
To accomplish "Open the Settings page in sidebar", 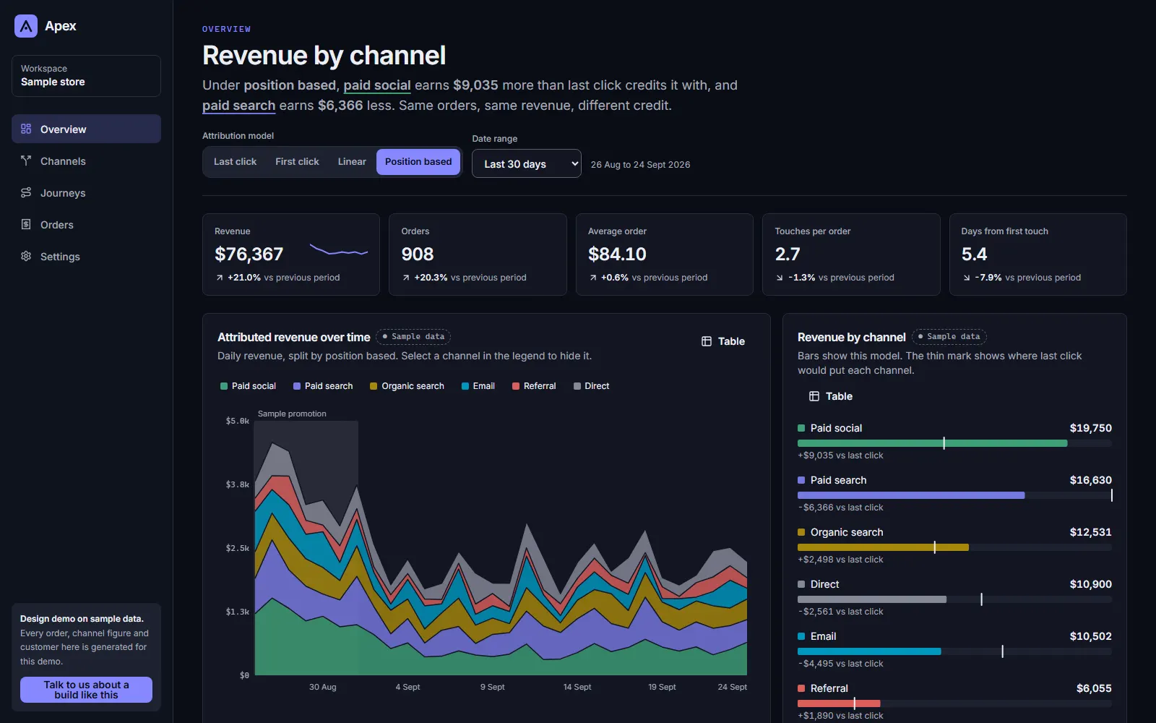I will click(86, 256).
